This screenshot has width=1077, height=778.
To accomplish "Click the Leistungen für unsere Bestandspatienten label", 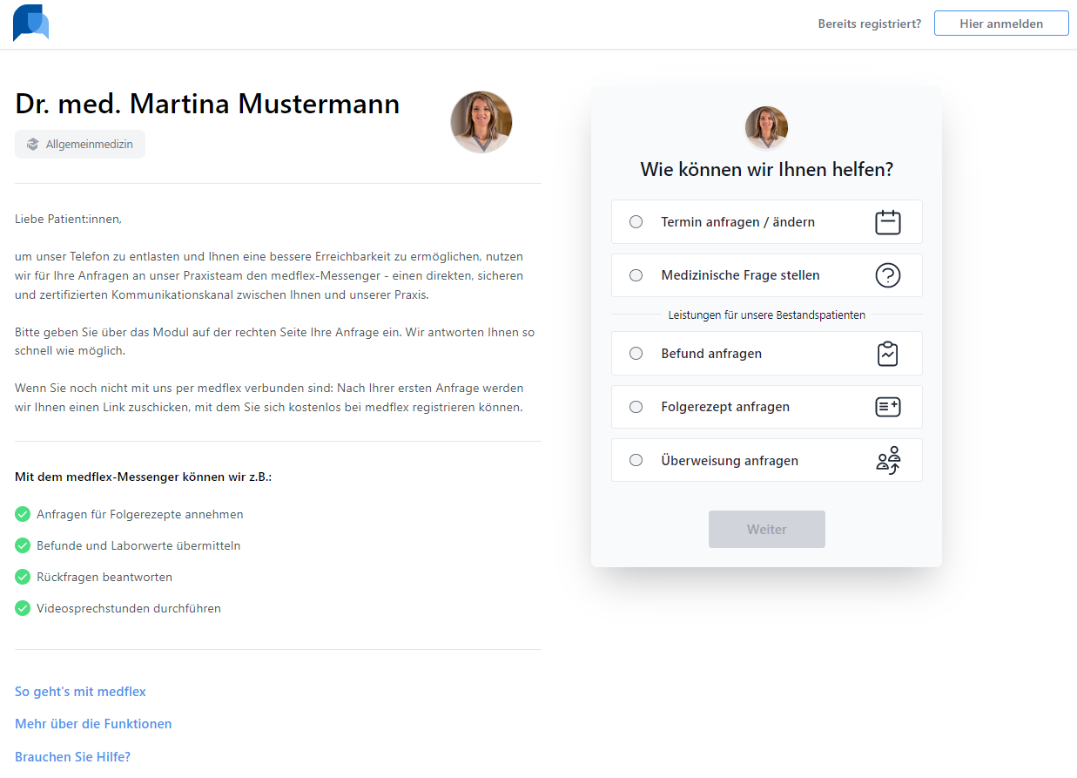I will click(766, 315).
